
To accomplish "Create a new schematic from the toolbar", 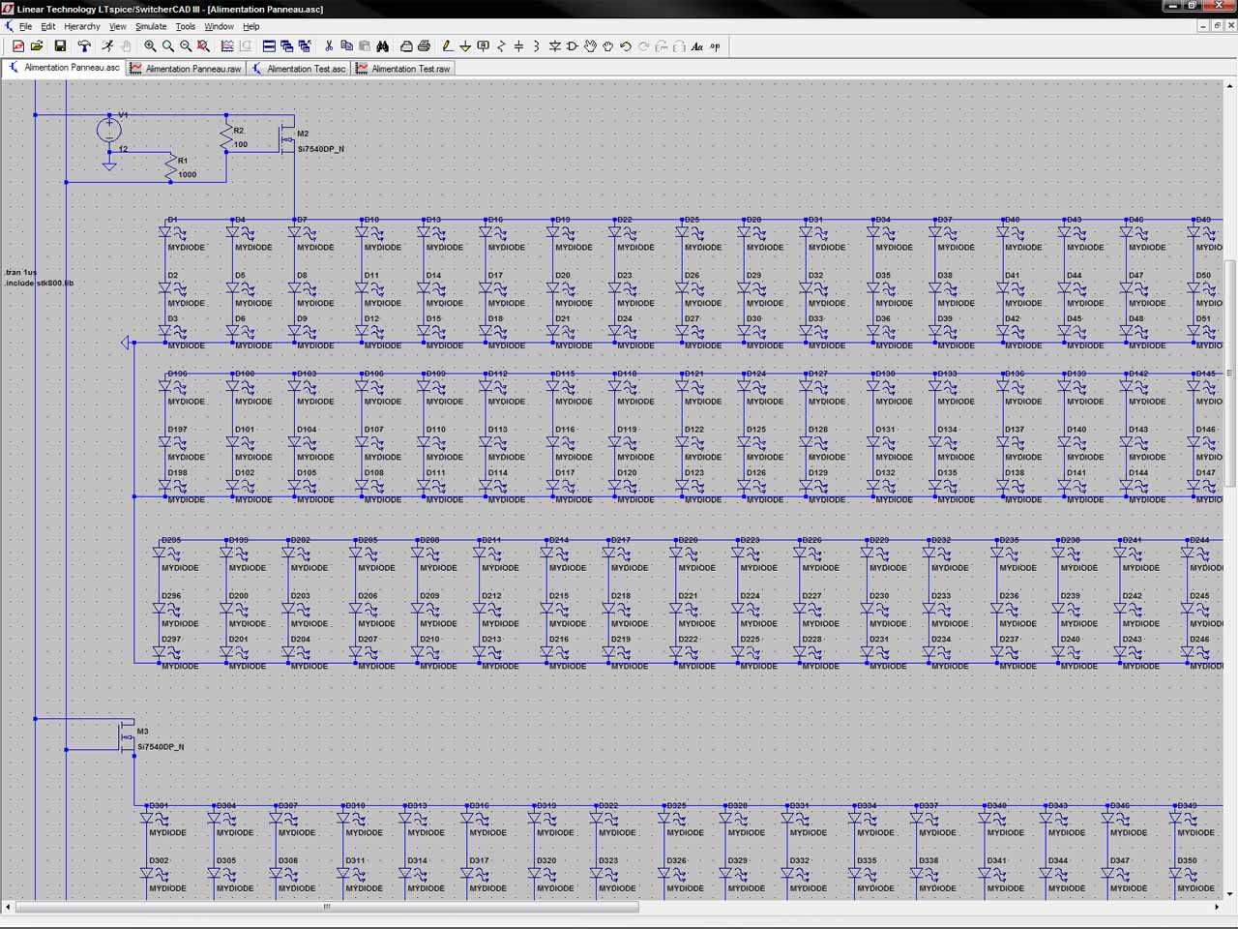I will [18, 46].
